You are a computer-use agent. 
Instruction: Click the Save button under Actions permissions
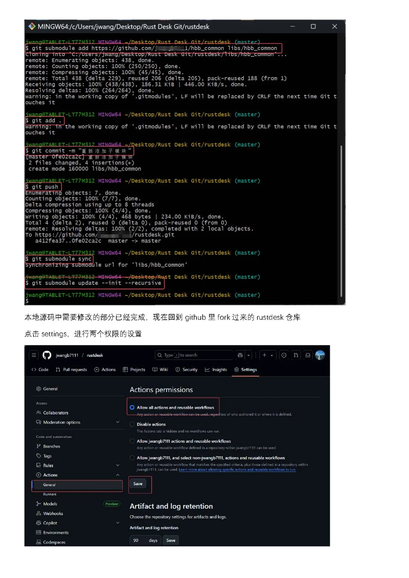138,484
